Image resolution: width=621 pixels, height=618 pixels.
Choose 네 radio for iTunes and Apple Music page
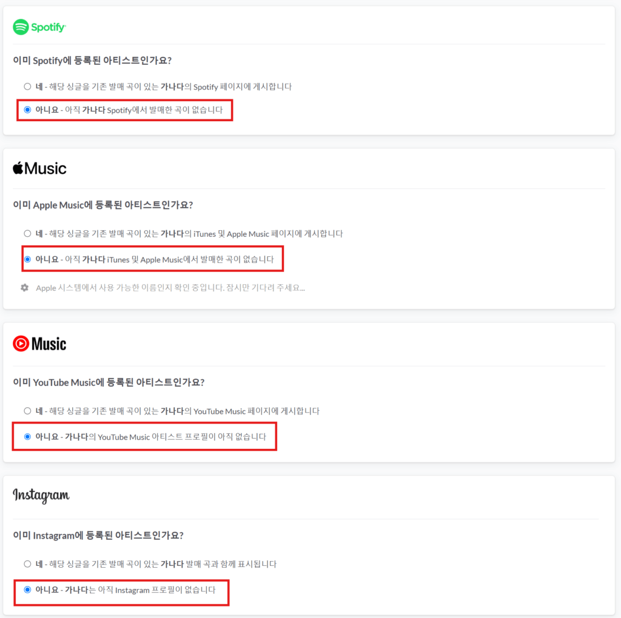coord(27,233)
